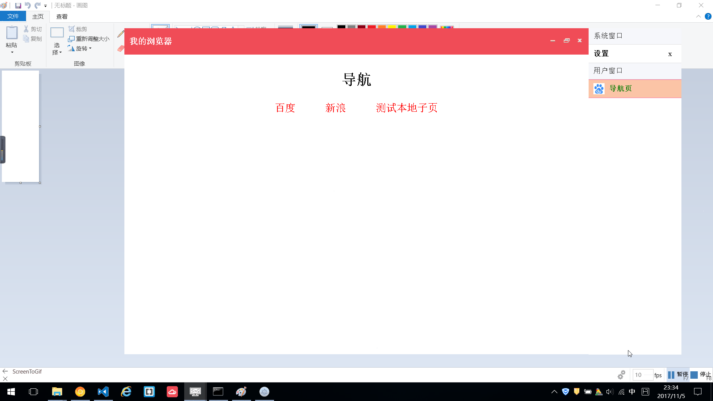Screen dimensions: 713x401
Task: Minimize the 我的浏览器 window
Action: tap(553, 40)
